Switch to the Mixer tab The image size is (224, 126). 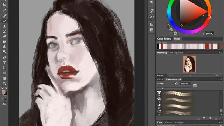177,38
